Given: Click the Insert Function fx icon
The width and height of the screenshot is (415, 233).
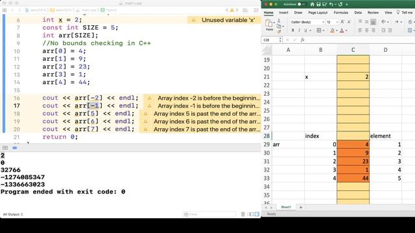Looking at the screenshot, I should point(302,40).
